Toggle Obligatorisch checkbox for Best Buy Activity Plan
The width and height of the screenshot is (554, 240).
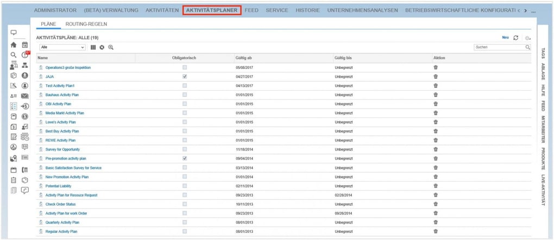(185, 131)
